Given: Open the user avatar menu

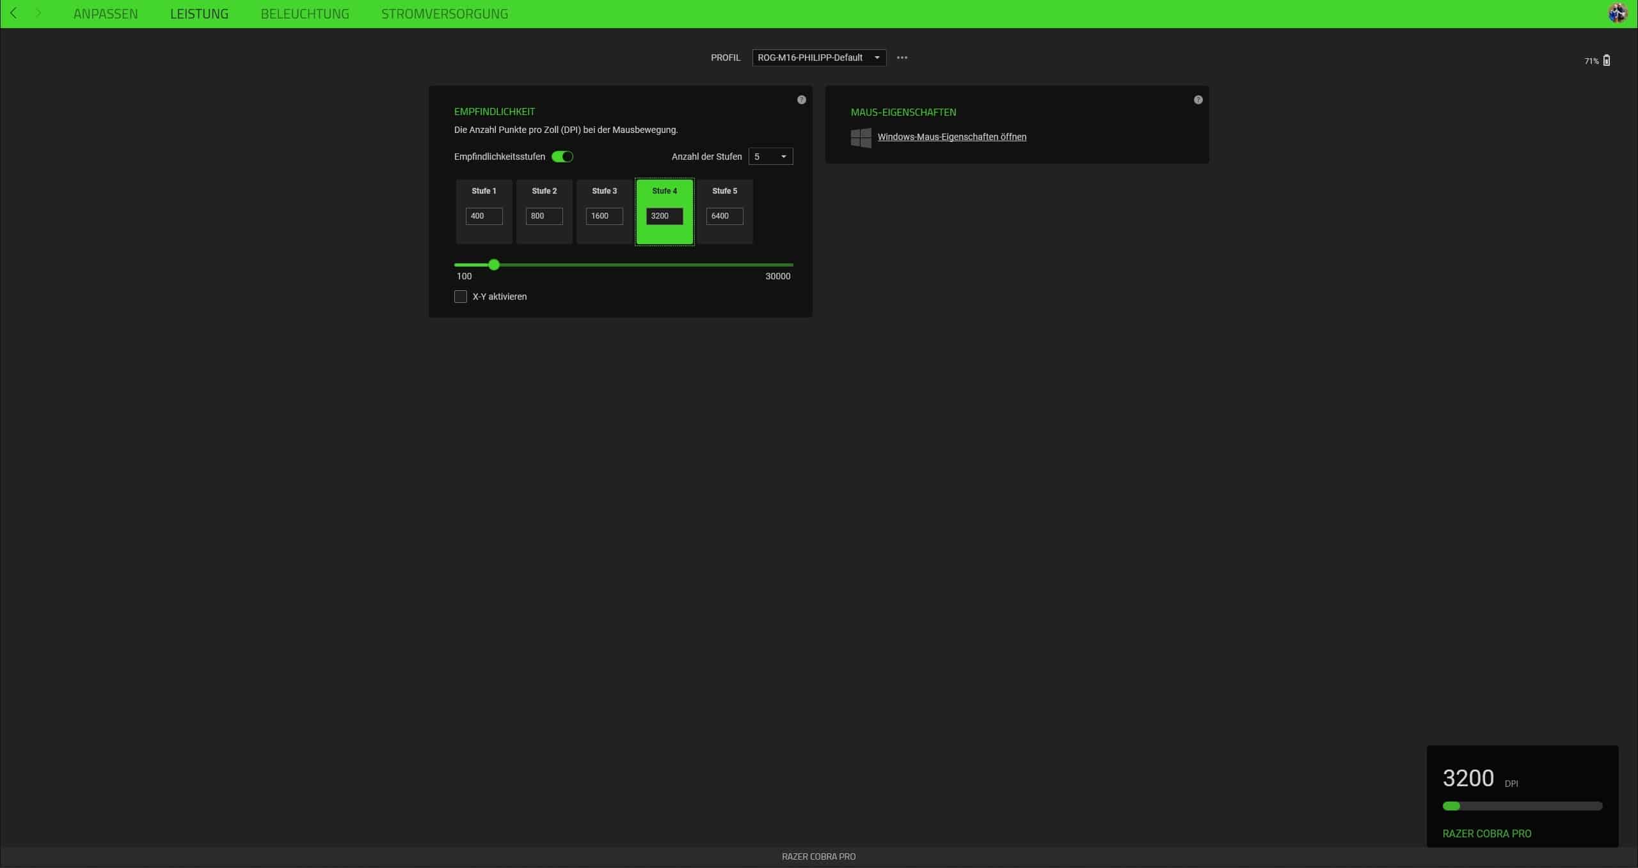Looking at the screenshot, I should click(1617, 13).
